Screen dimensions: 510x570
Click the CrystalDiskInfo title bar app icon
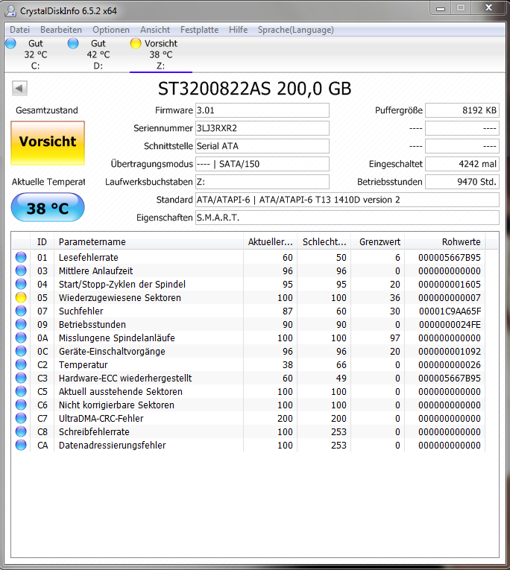pyautogui.click(x=10, y=11)
